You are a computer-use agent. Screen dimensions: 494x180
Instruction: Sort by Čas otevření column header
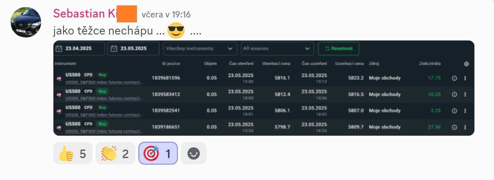click(241, 64)
